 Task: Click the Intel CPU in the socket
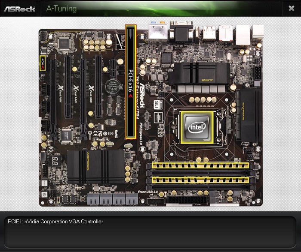click(x=197, y=127)
